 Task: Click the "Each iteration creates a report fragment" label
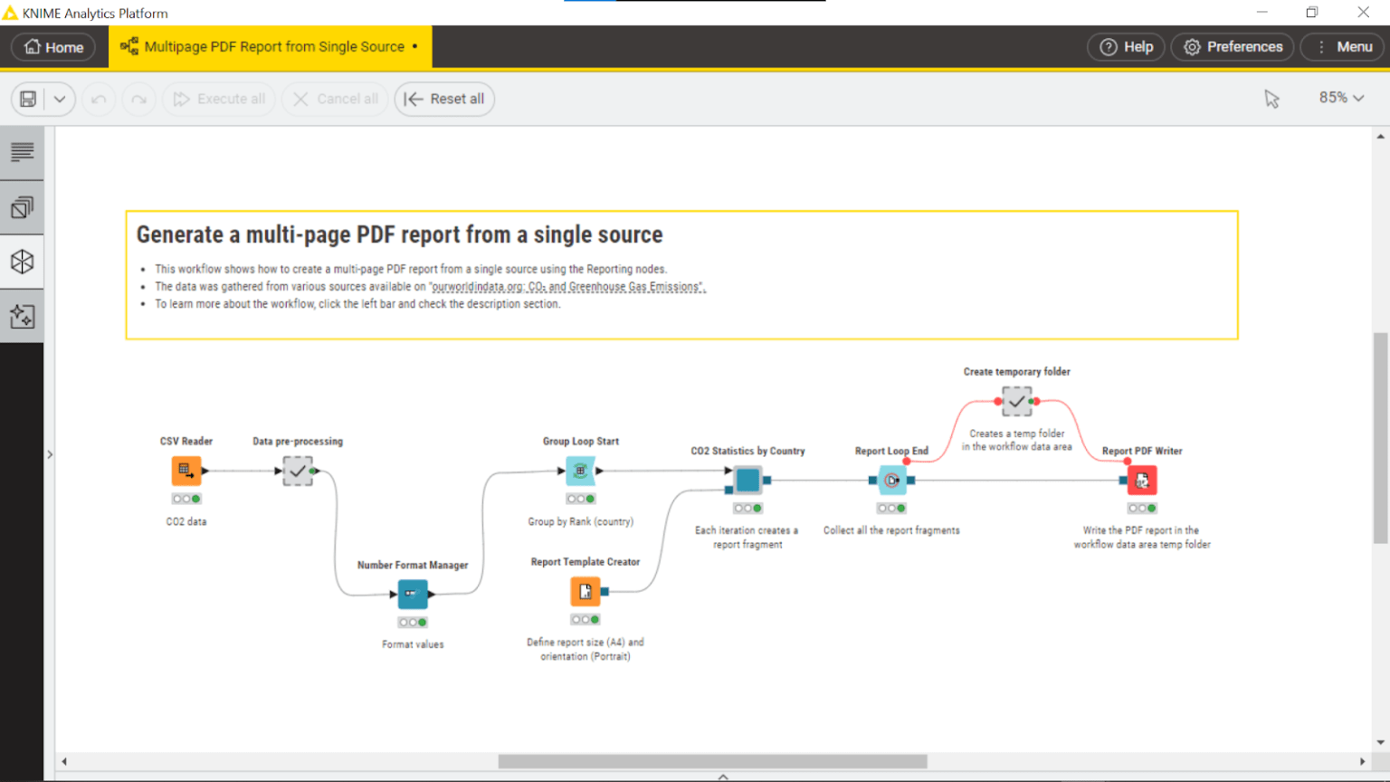(x=747, y=538)
